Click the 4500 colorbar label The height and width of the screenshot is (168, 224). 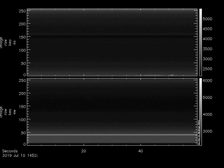click(207, 29)
